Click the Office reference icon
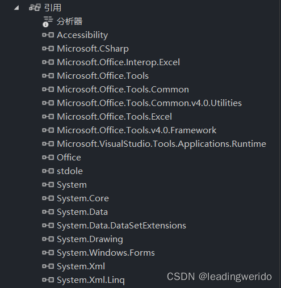Screen dimensions: 281x288 [x=48, y=158]
